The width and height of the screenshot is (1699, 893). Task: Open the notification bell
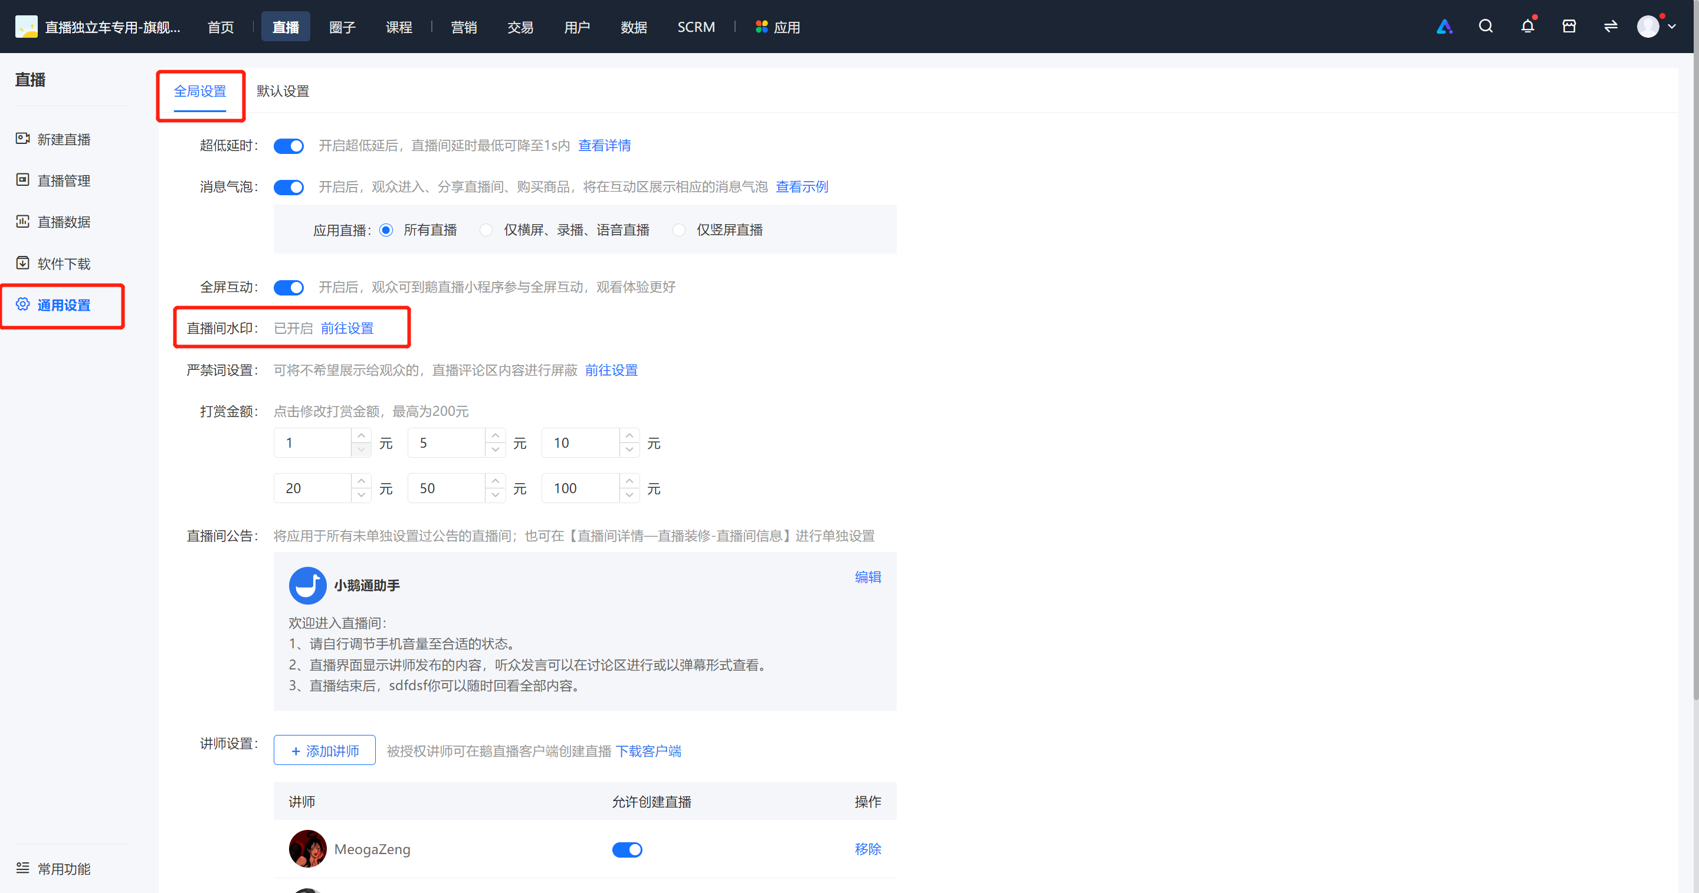(x=1527, y=27)
